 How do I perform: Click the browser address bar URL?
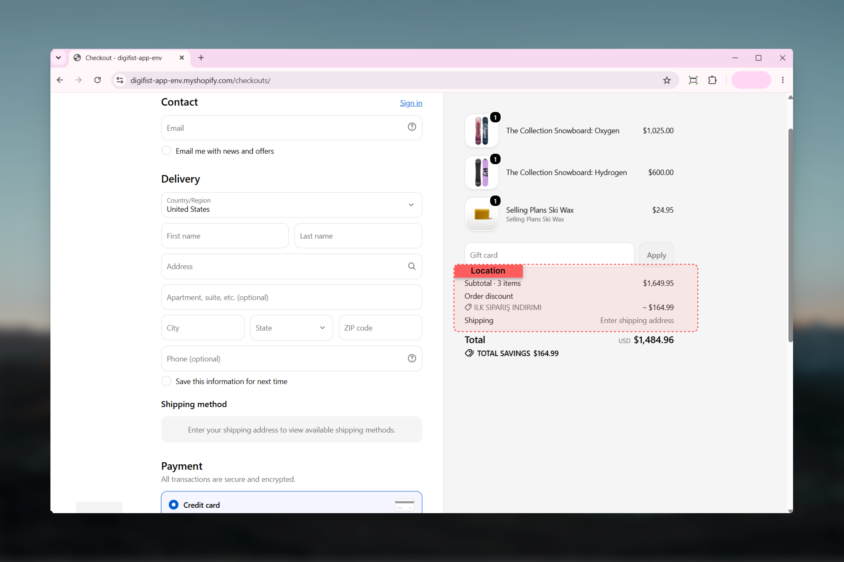200,80
